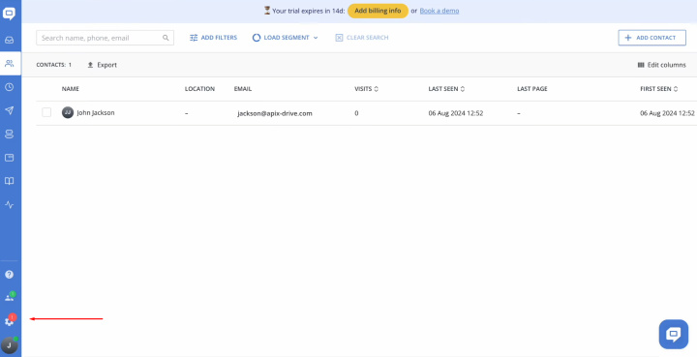Open settings gear icon with red badge
Image resolution: width=697 pixels, height=357 pixels.
coord(10,320)
